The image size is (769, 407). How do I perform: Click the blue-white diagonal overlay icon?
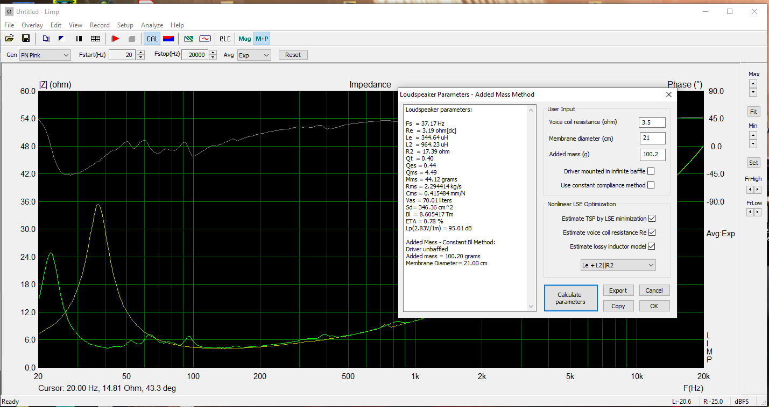click(61, 39)
